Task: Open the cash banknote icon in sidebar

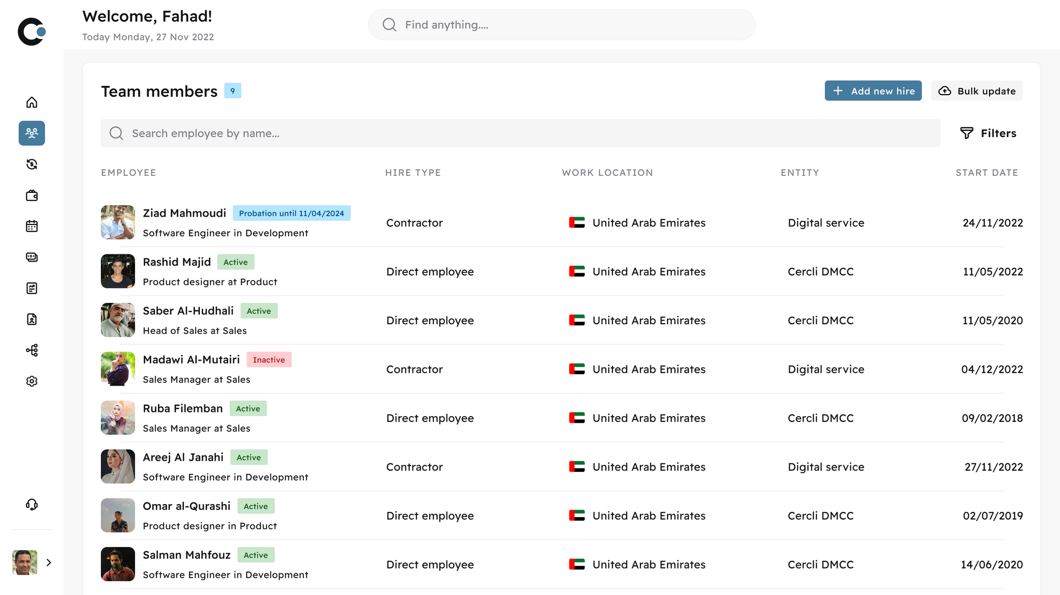Action: (32, 257)
